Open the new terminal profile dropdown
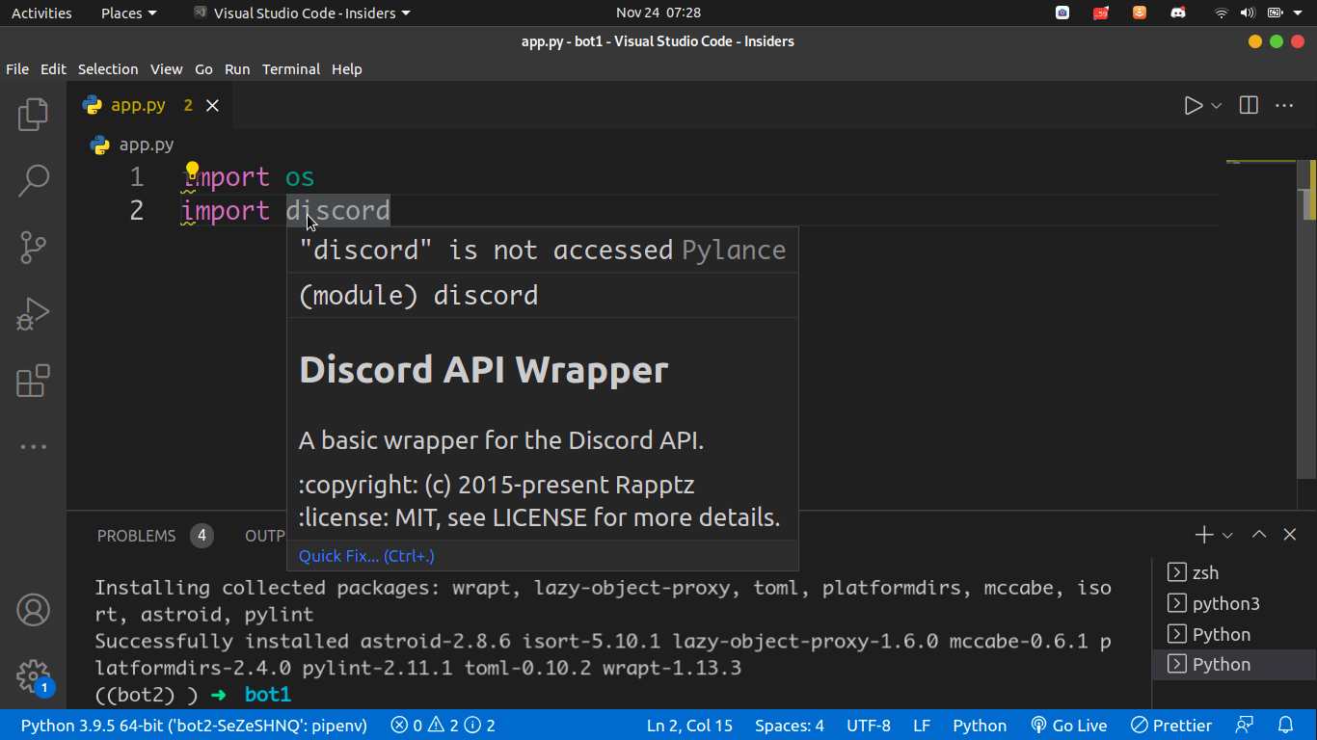Image resolution: width=1317 pixels, height=740 pixels. click(1228, 534)
